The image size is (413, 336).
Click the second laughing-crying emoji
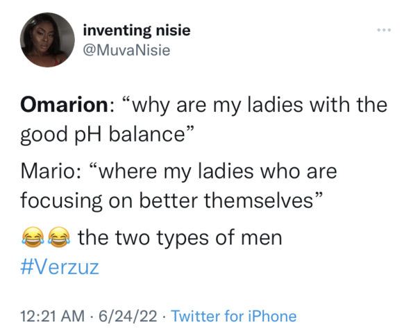[59, 237]
